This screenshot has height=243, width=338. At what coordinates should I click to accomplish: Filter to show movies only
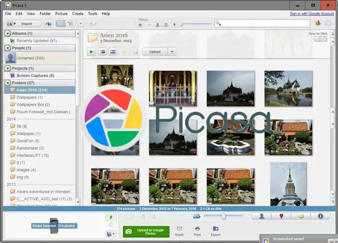(x=166, y=25)
